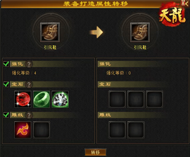Open help for 强化 section
The height and width of the screenshot is (157, 190).
[x=29, y=64]
